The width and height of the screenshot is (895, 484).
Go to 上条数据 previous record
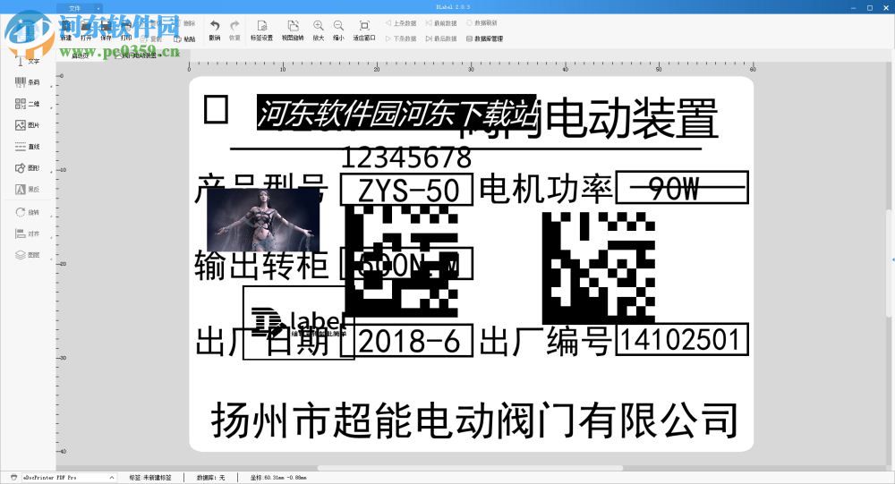[x=401, y=23]
